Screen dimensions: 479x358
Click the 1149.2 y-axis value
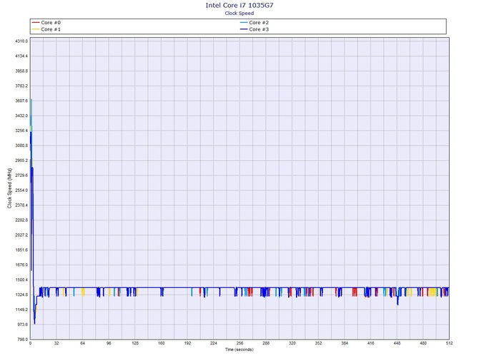pyautogui.click(x=21, y=310)
